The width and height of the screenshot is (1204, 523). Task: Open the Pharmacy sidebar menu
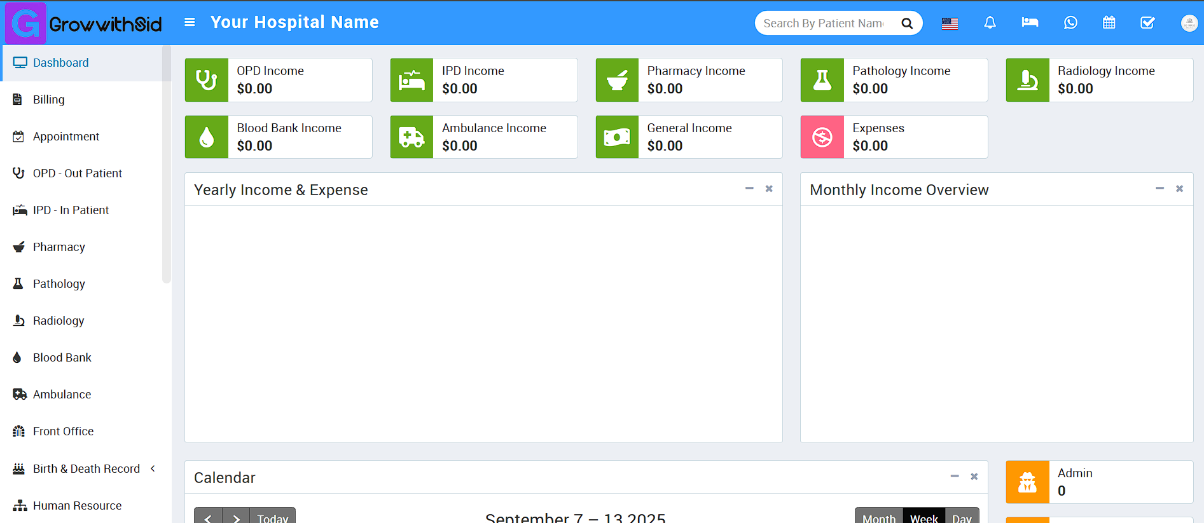click(x=59, y=247)
